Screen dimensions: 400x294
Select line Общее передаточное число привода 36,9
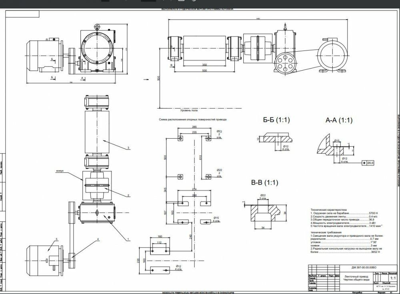coord(342,219)
